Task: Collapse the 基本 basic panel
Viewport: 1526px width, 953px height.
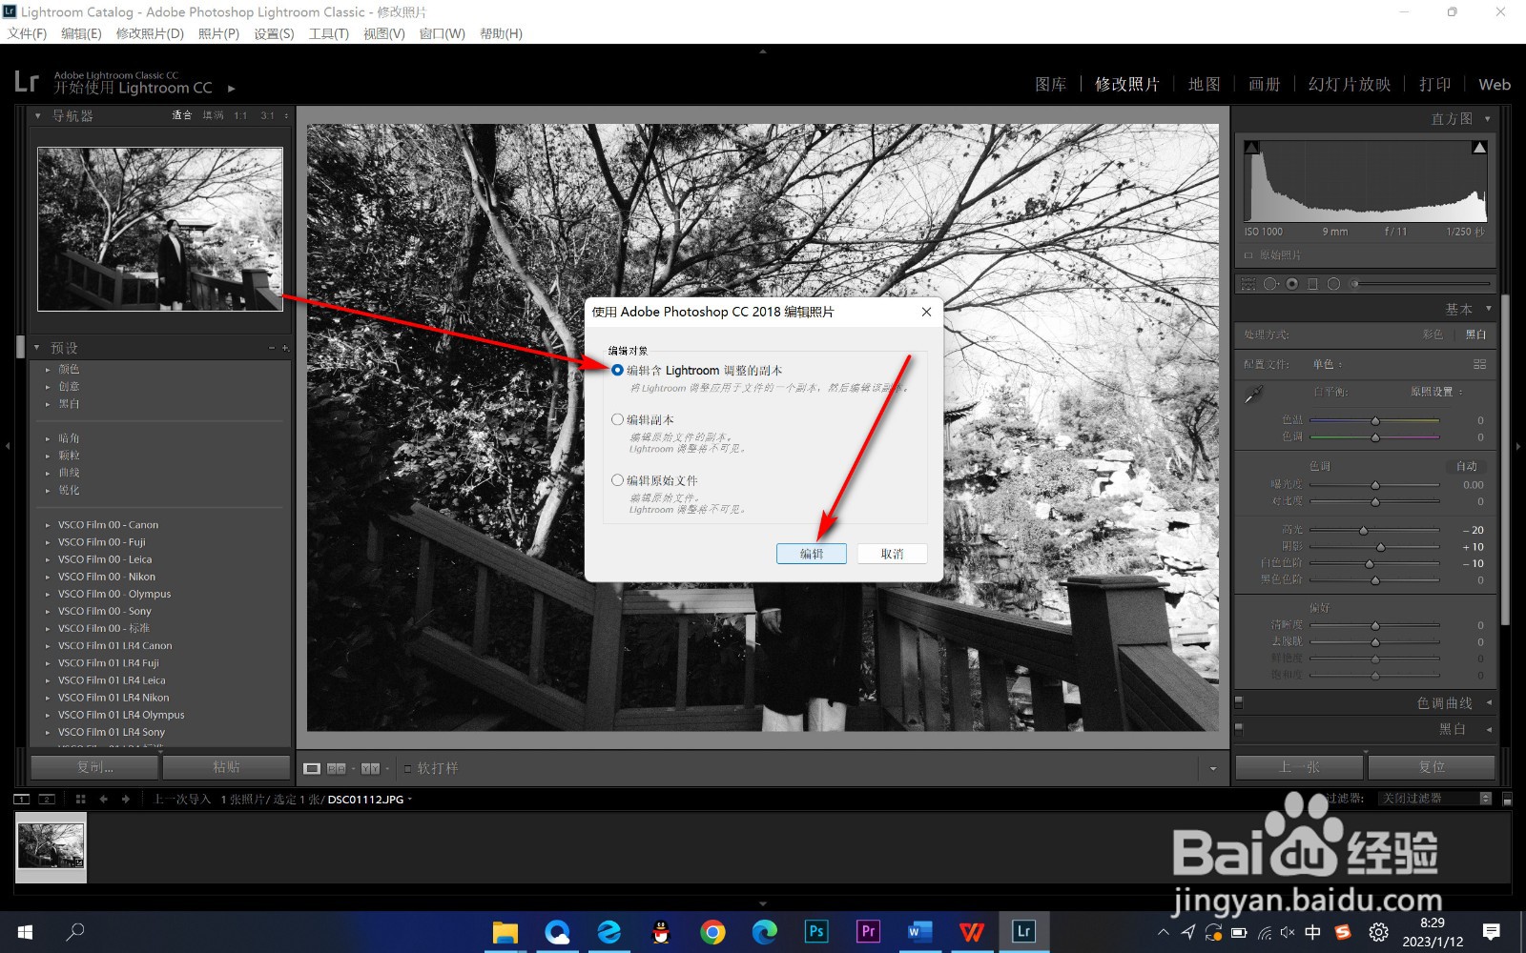Action: coord(1488,309)
